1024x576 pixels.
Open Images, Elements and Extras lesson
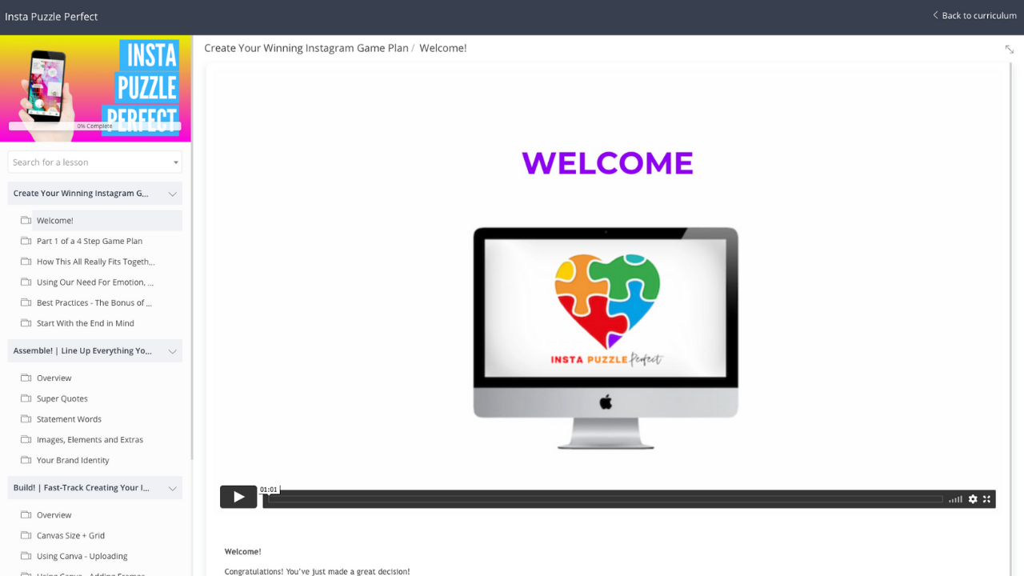(90, 440)
